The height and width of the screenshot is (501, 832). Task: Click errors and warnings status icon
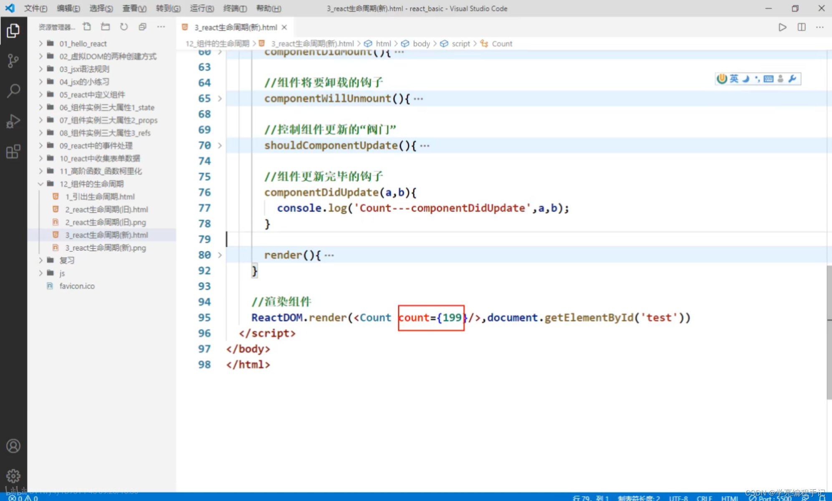click(23, 498)
